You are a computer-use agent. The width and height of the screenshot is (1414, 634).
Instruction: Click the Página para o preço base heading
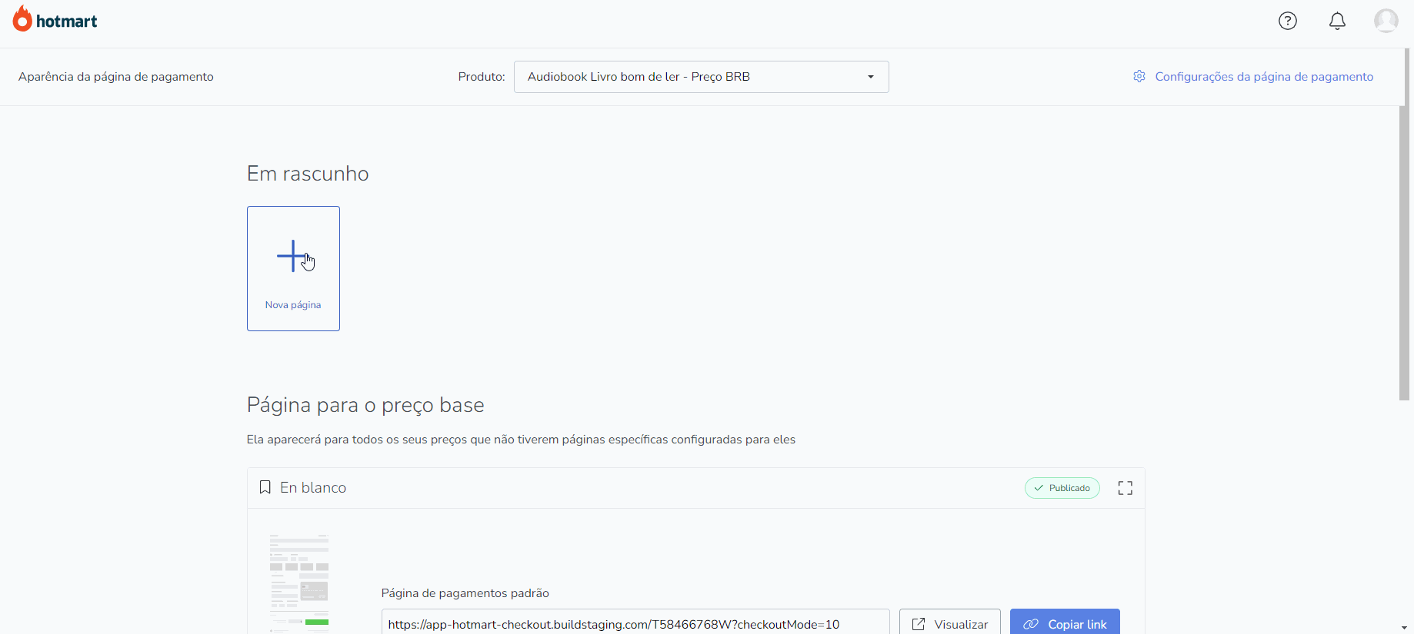point(365,405)
